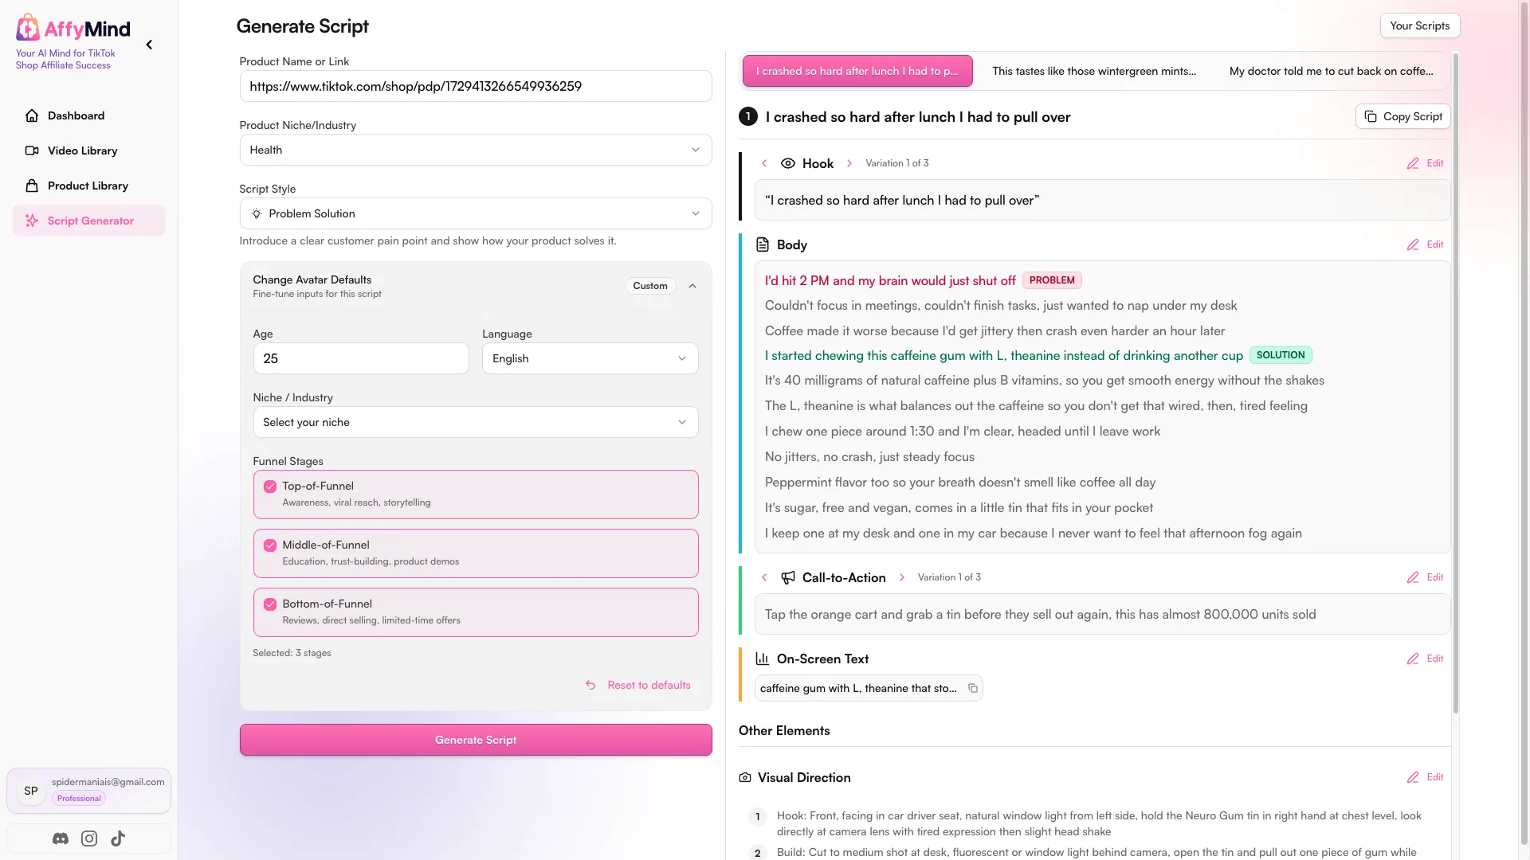The width and height of the screenshot is (1530, 860).
Task: Click Reset to defaults
Action: 639,685
